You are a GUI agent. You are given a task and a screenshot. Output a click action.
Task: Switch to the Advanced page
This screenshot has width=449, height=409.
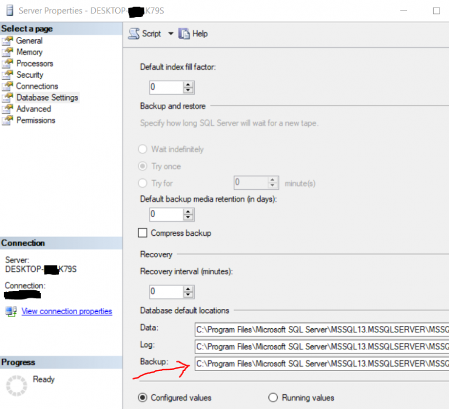click(33, 109)
